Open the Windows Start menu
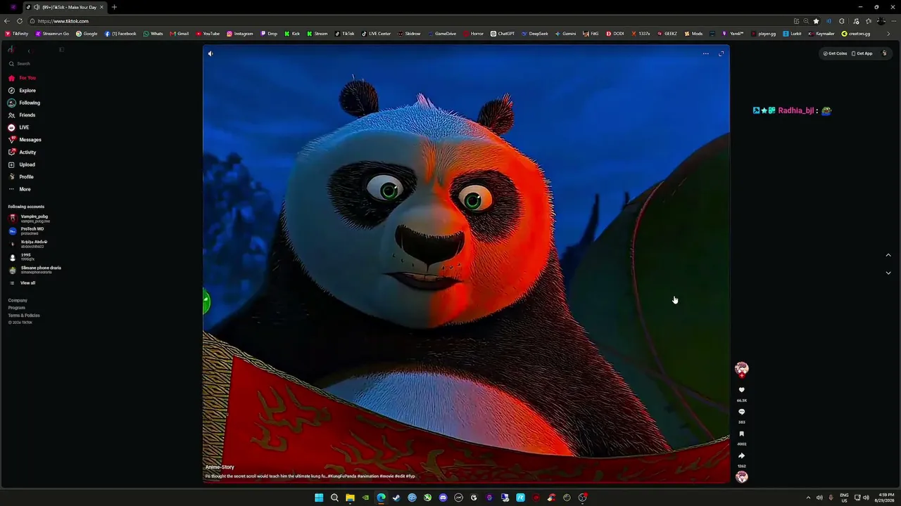The width and height of the screenshot is (901, 506). tap(319, 498)
